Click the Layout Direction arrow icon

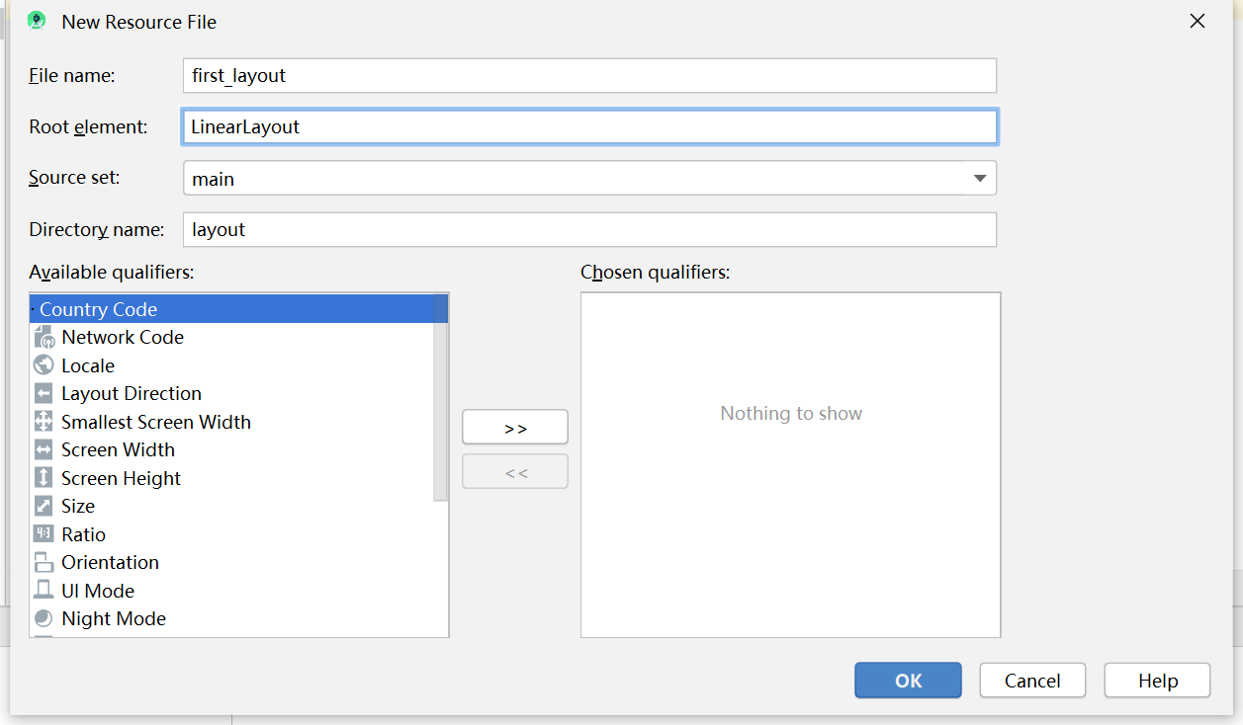(x=44, y=393)
